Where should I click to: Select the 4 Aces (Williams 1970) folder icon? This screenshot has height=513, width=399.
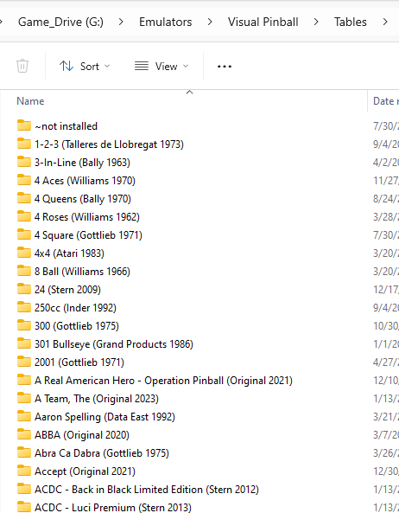click(24, 180)
